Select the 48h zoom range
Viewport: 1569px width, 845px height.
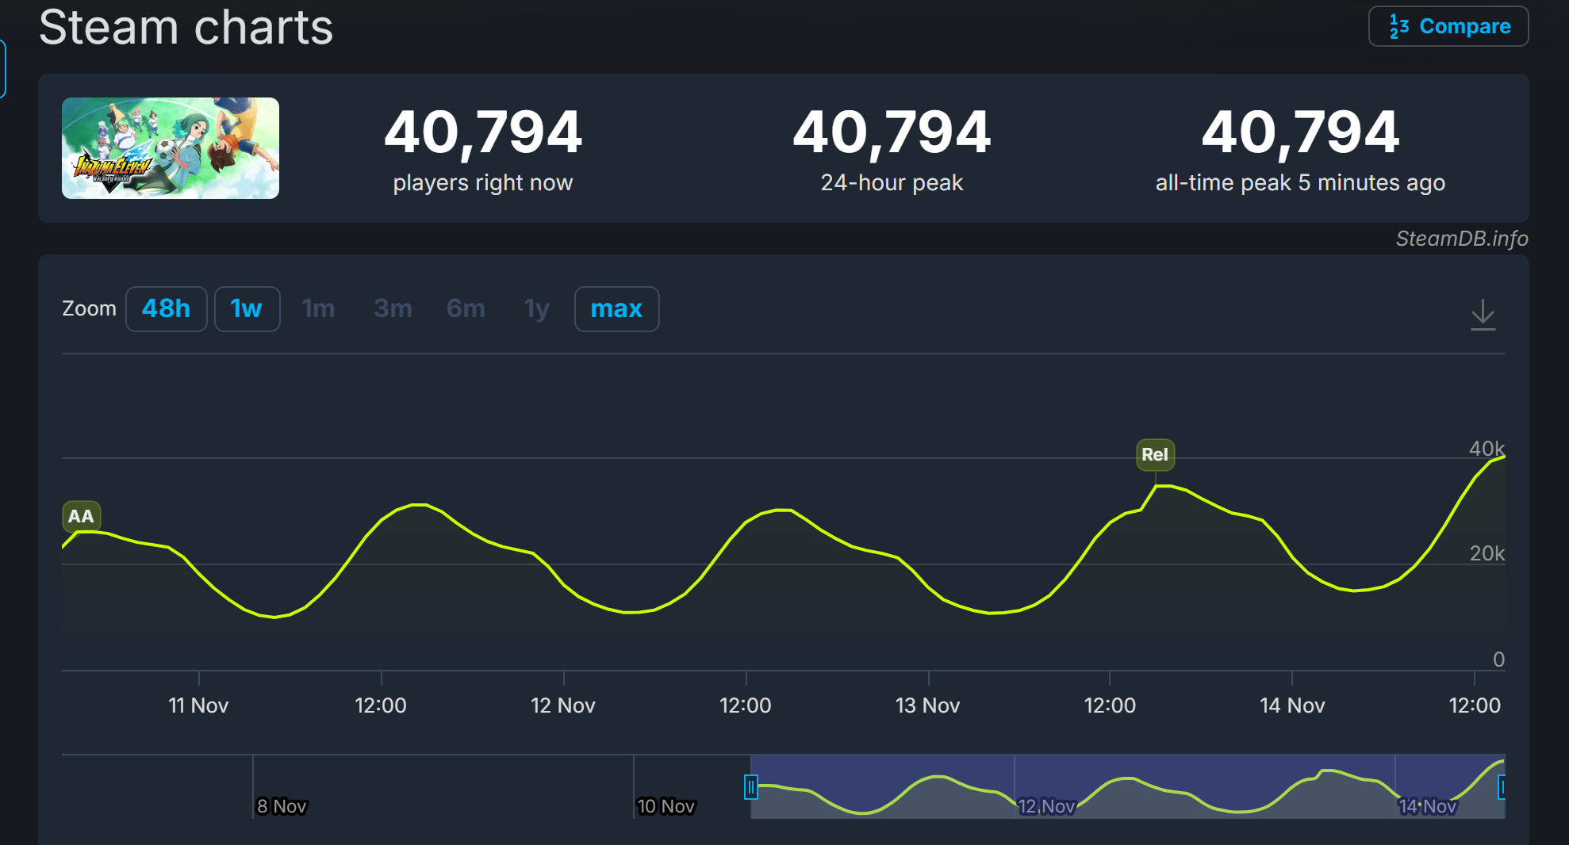[x=167, y=309]
